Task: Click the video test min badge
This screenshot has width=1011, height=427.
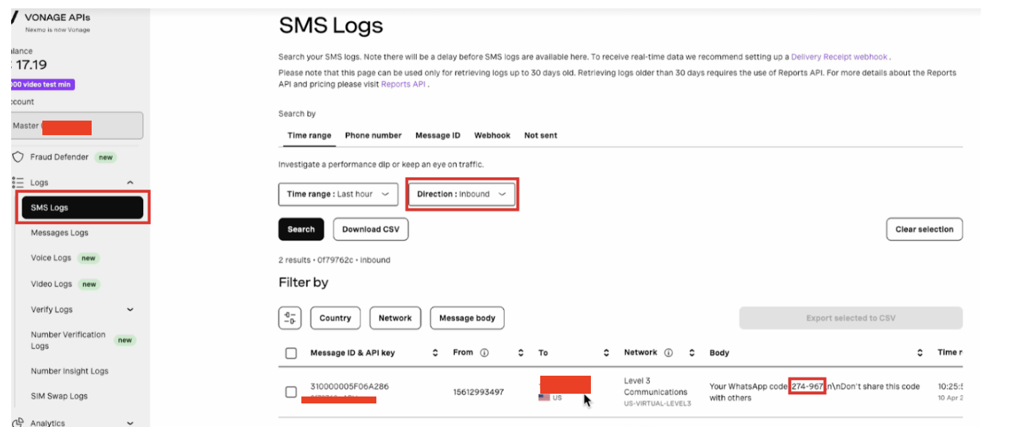Action: [x=42, y=85]
